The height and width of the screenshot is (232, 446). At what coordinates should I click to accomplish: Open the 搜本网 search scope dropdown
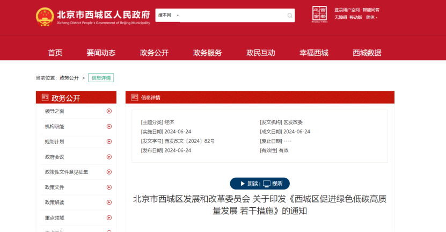pyautogui.click(x=169, y=16)
